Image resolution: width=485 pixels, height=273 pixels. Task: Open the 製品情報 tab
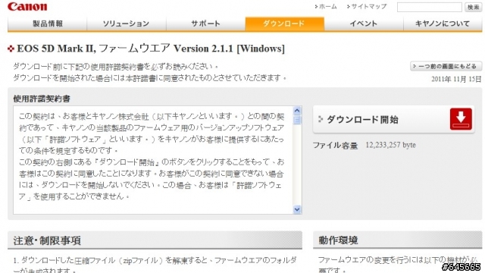(x=47, y=24)
